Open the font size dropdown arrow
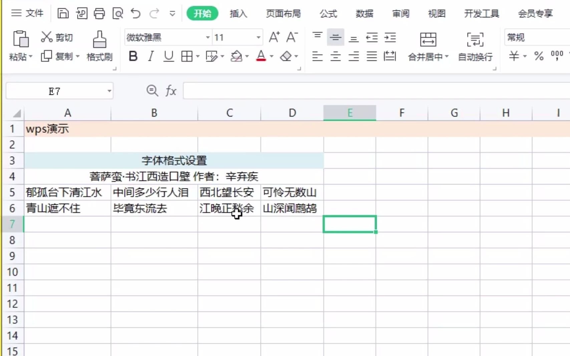 (x=258, y=37)
